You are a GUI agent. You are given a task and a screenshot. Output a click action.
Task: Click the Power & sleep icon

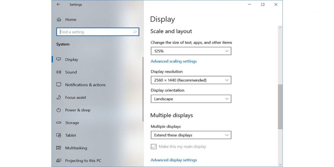pos(59,110)
